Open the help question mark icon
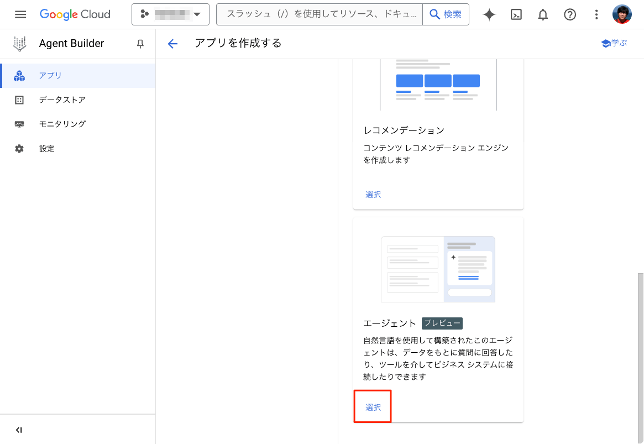 tap(570, 15)
